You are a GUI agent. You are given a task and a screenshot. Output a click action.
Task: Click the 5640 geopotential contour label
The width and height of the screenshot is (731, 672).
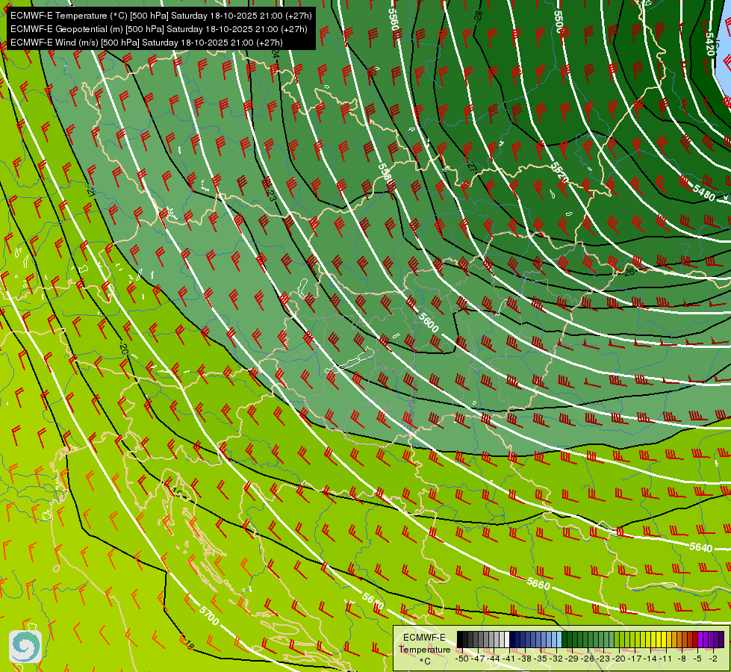click(700, 547)
